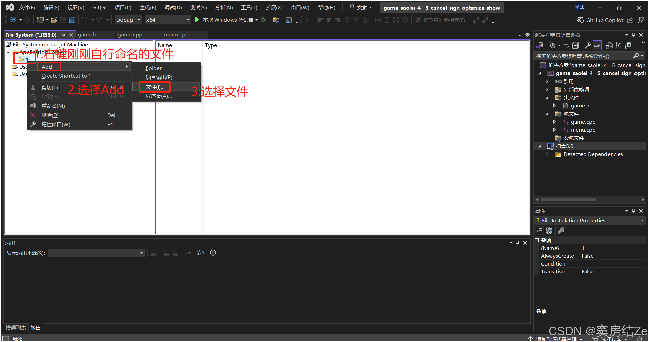
Task: Expand the Detected Dependencies node
Action: tap(547, 154)
